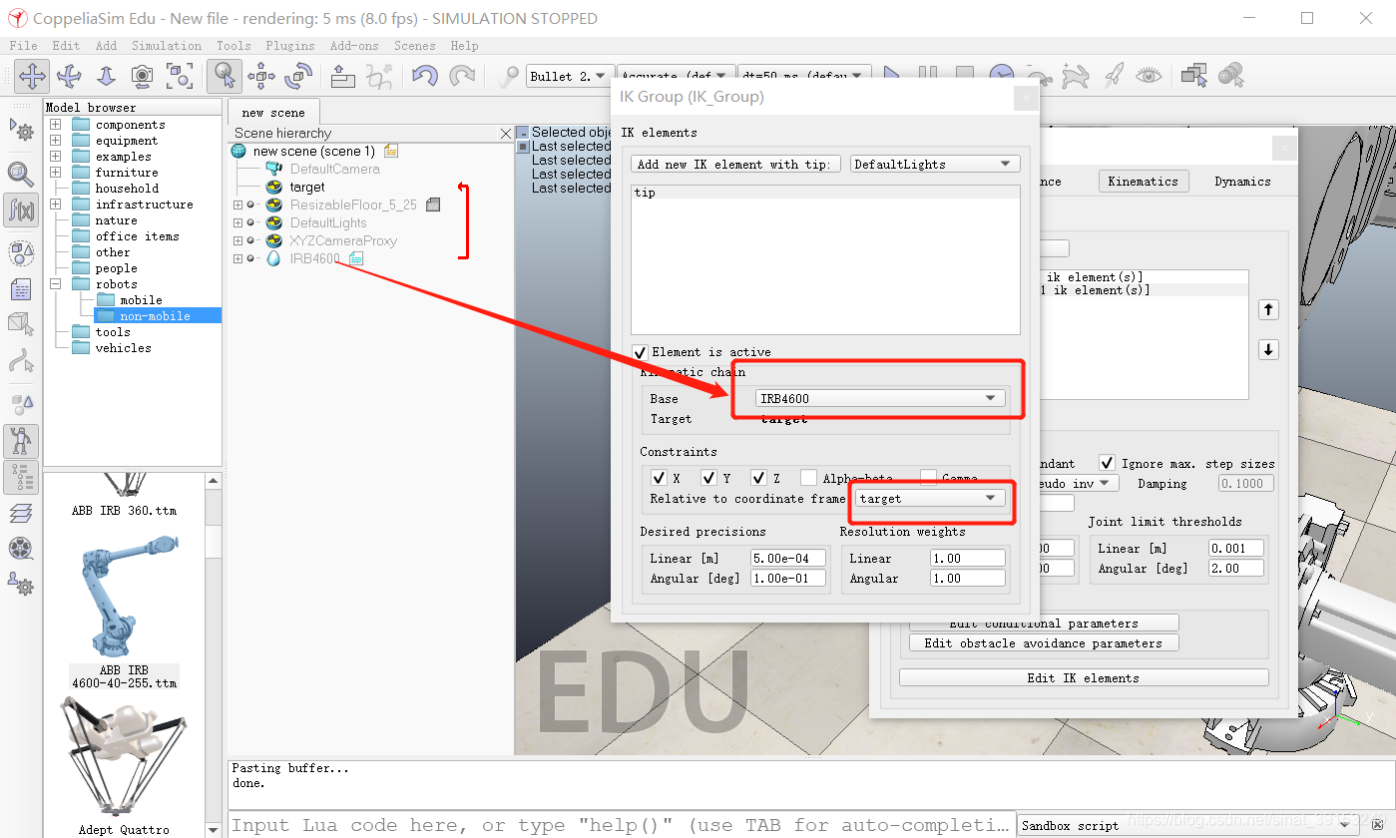Click the camera angle icon in toolbar
The height and width of the screenshot is (838, 1396).
click(143, 76)
